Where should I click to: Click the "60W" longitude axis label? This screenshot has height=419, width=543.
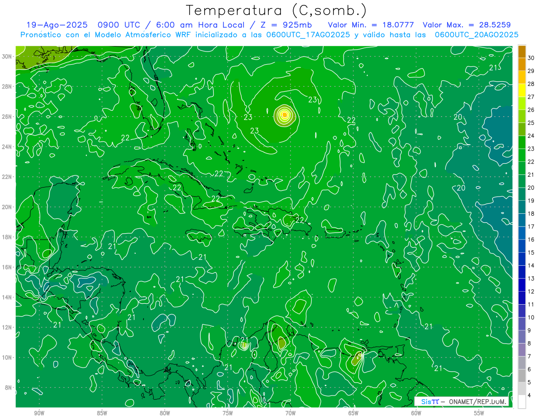[x=416, y=413]
